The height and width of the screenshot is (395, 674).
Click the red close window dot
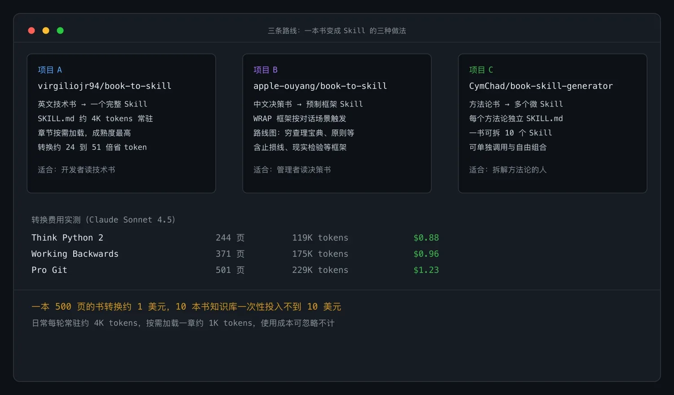coord(31,31)
